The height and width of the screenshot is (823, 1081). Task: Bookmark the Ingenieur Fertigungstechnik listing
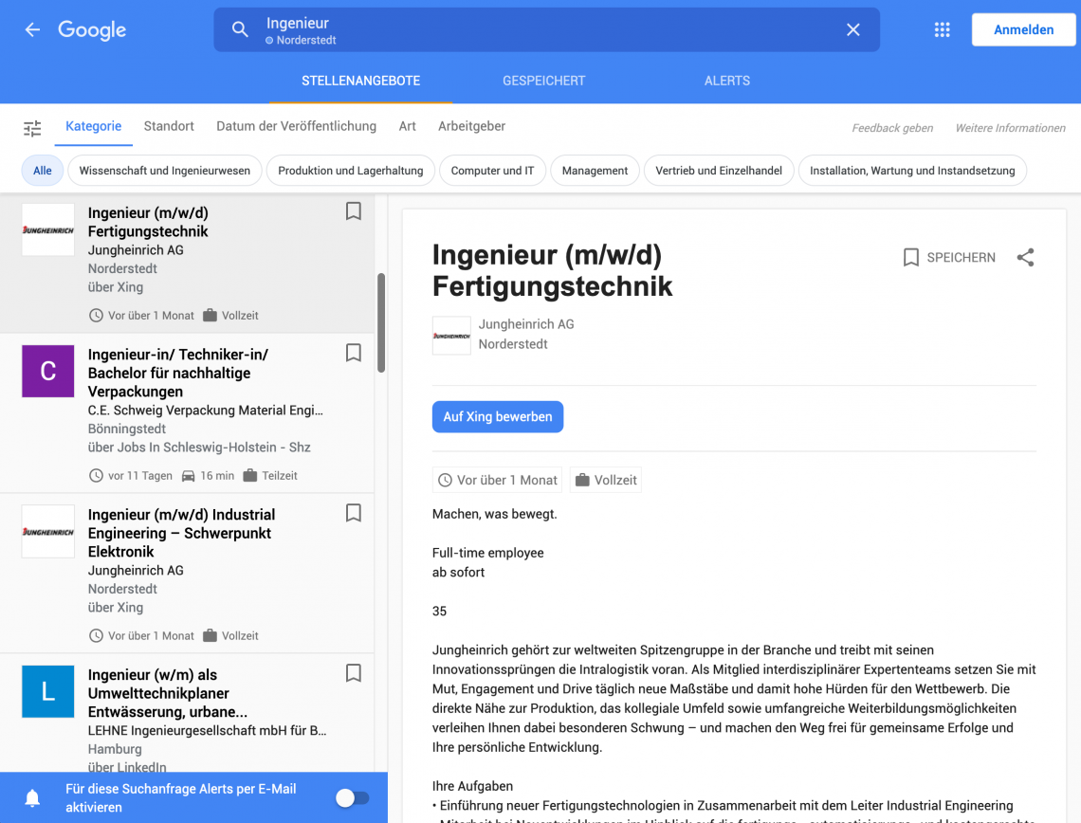tap(353, 211)
